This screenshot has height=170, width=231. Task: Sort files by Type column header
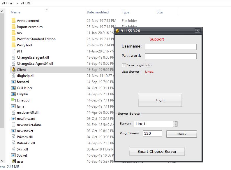coord(126,12)
